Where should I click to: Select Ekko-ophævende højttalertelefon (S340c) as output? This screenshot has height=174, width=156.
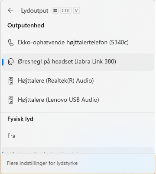point(78,43)
